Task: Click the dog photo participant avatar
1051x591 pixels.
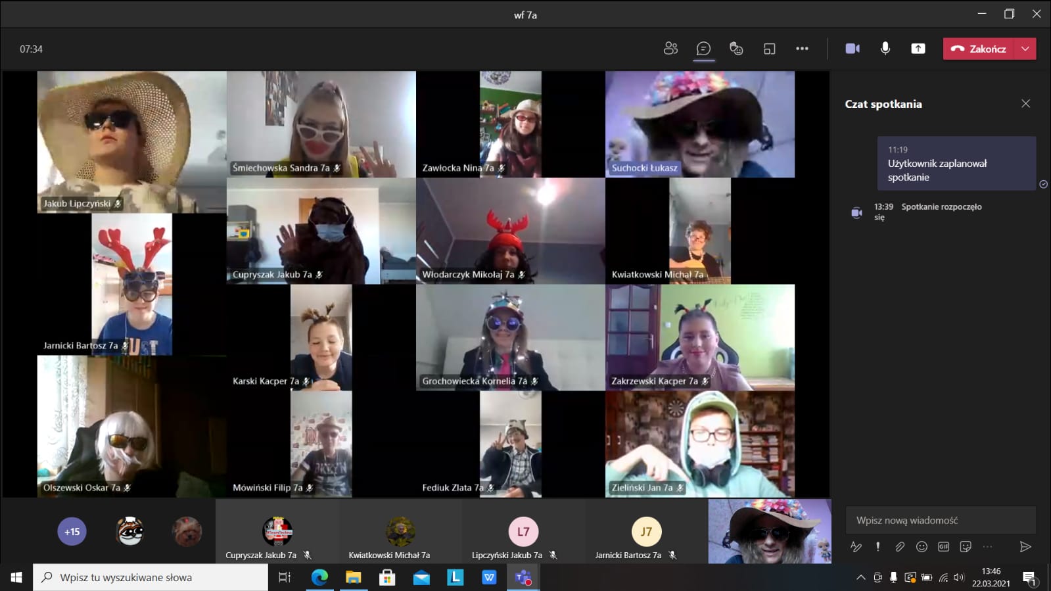Action: [187, 532]
